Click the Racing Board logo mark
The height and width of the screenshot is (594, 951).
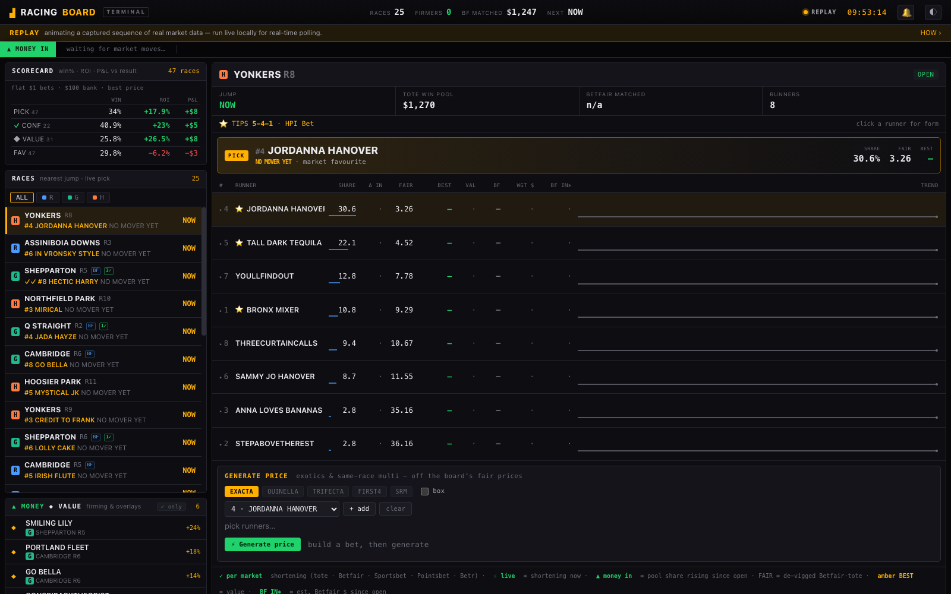coord(12,12)
